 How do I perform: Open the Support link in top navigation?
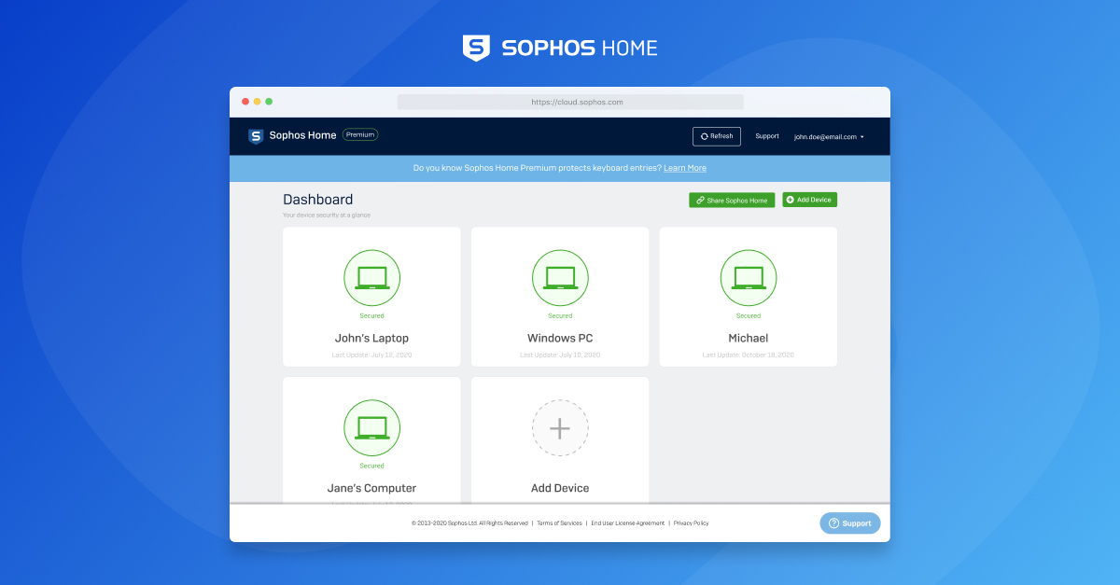pyautogui.click(x=767, y=136)
